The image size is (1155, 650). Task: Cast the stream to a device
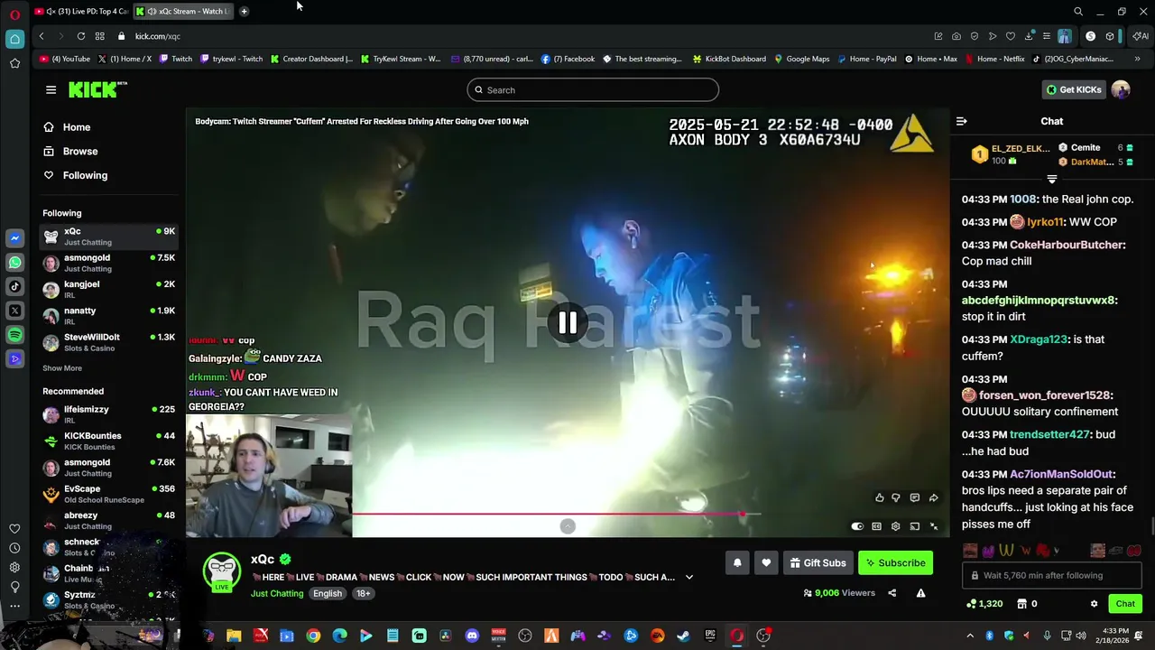click(x=915, y=526)
